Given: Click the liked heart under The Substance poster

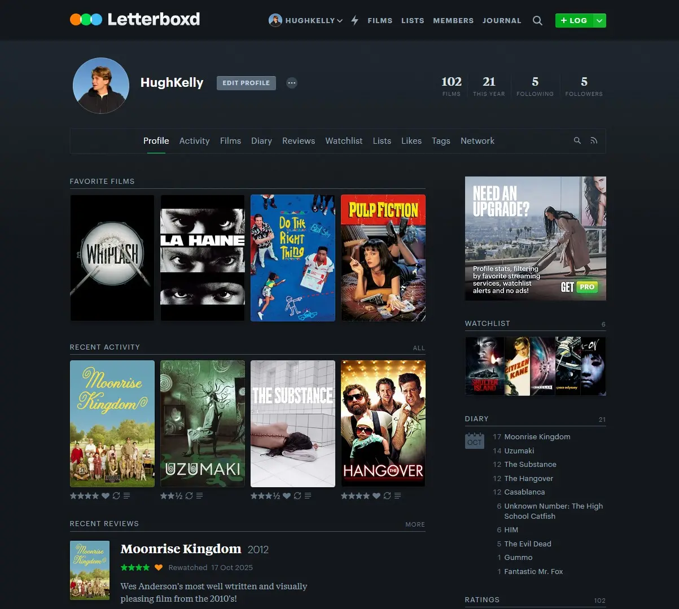Looking at the screenshot, I should click(x=287, y=496).
